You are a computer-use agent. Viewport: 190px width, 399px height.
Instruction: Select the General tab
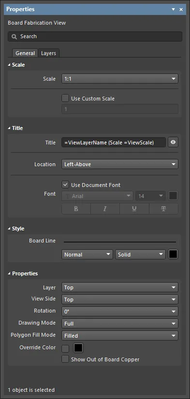tap(25, 53)
